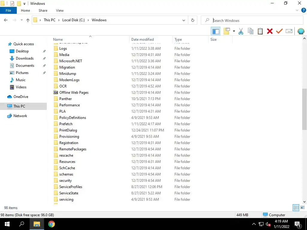Show hidden tray icons chevron
307x230 pixels.
point(254,224)
